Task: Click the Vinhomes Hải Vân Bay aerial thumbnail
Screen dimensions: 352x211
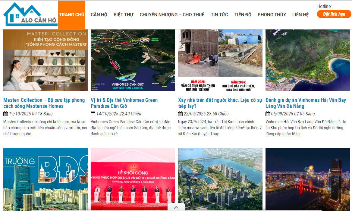Action: 307,60
